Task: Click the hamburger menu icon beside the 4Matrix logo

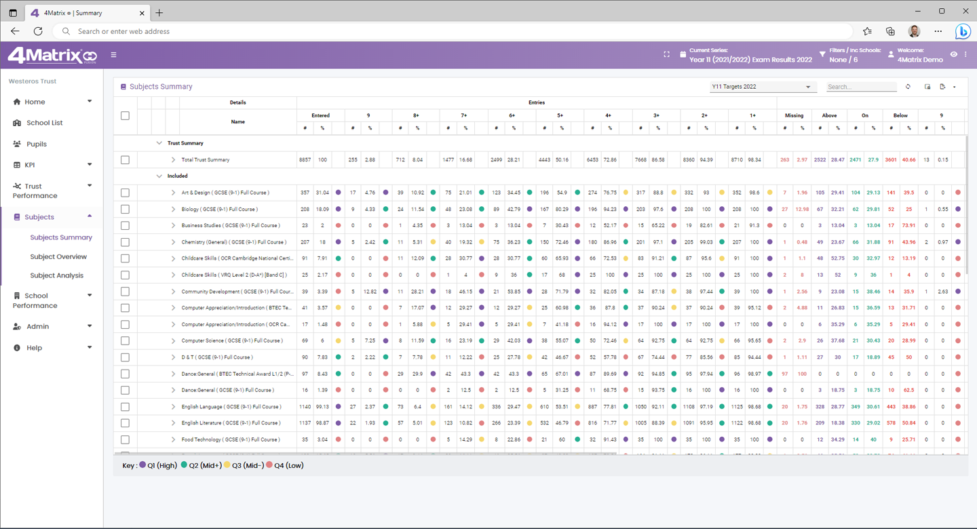Action: click(113, 55)
